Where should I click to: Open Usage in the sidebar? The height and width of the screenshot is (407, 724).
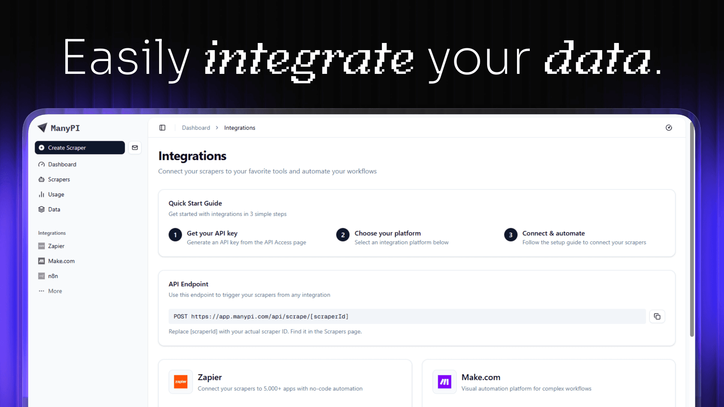(56, 194)
